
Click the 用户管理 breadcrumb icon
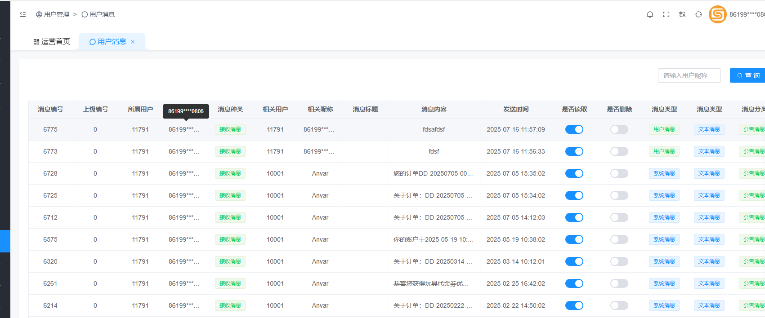point(39,14)
